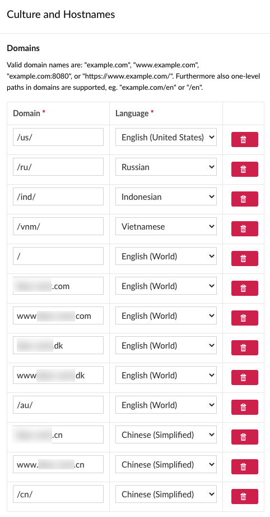Remove the /vnm/ Vietnamese domain entry
Screen dimensions: 270x517
pyautogui.click(x=244, y=228)
